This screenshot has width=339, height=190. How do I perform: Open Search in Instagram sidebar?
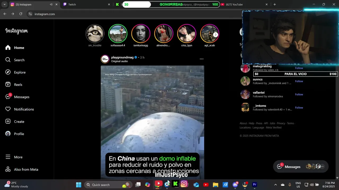click(15, 60)
